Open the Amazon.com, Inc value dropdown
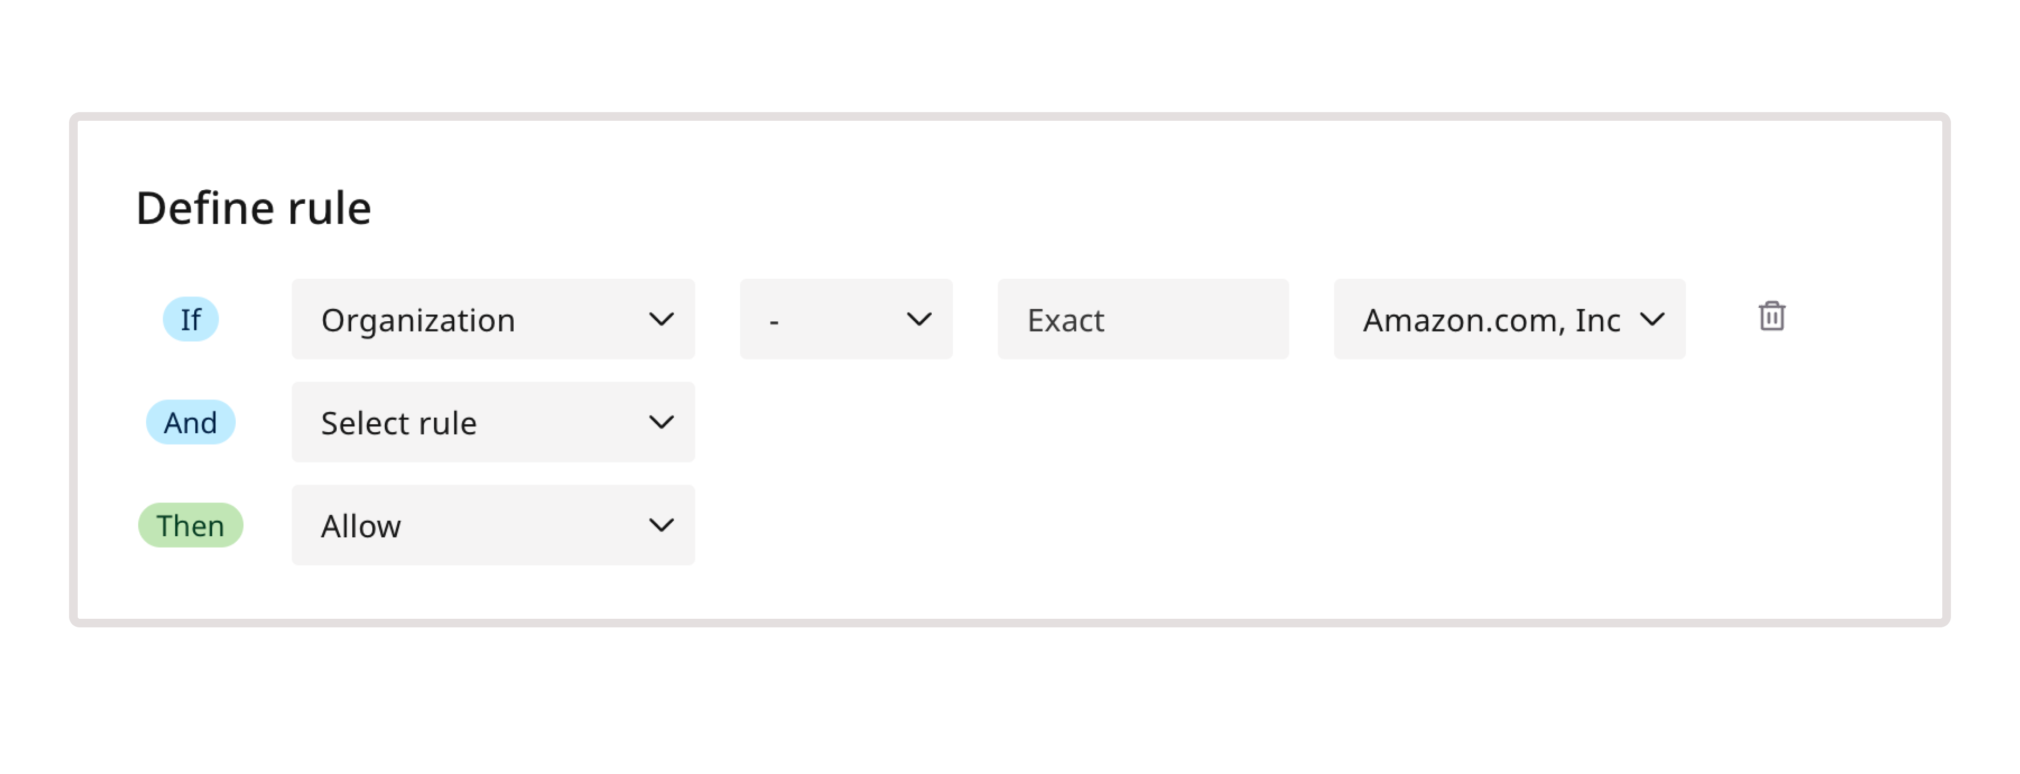The width and height of the screenshot is (2020, 774). click(x=1509, y=319)
